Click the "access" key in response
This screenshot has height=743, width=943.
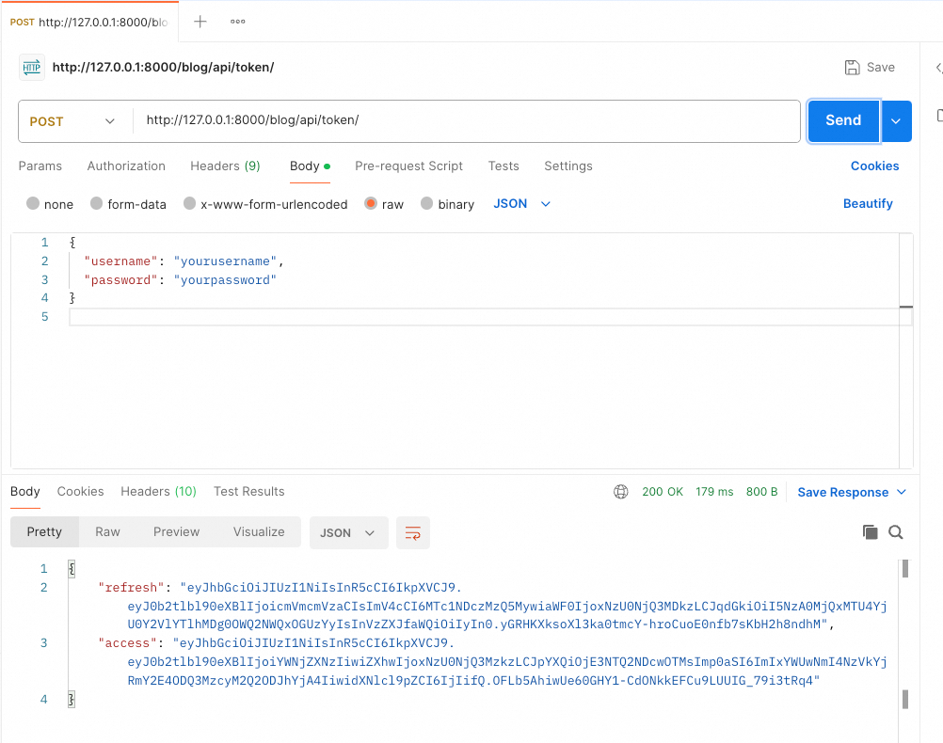pos(127,643)
